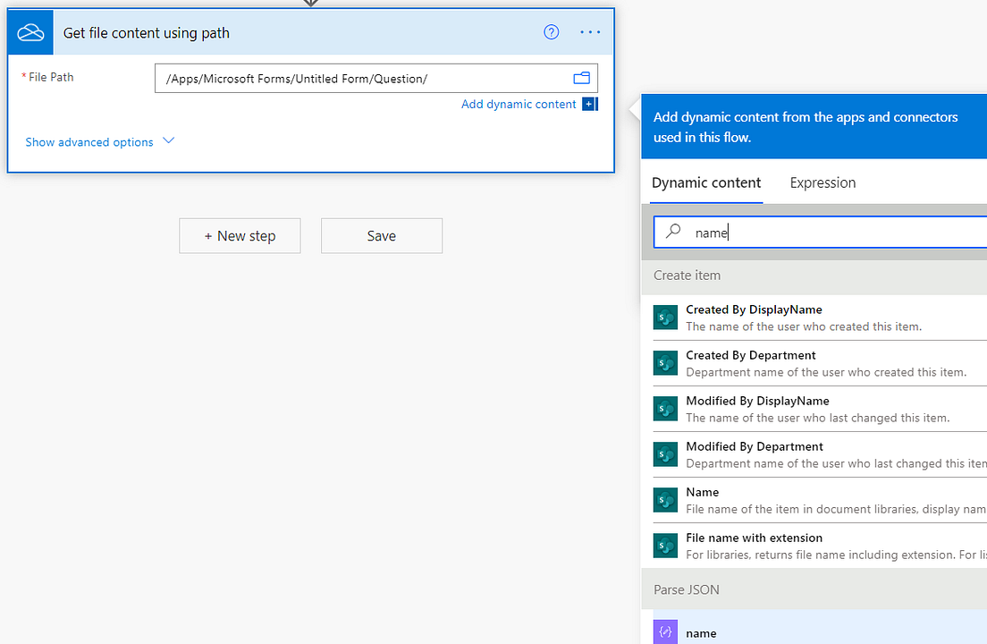The image size is (987, 644).
Task: Click the plus icon next to Add dynamic content
Action: pos(588,104)
